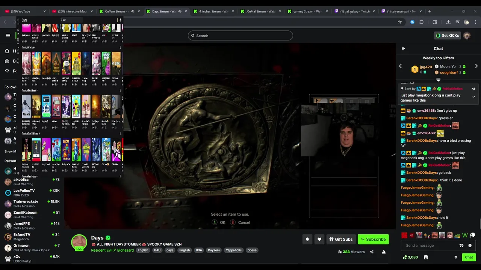Click the 3,080 channel points balance

pos(410,257)
